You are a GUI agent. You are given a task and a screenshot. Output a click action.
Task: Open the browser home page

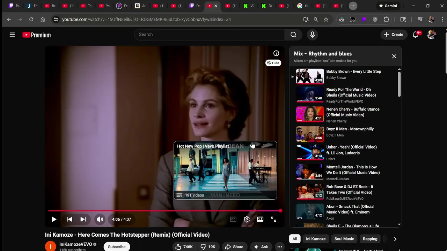pyautogui.click(x=43, y=20)
